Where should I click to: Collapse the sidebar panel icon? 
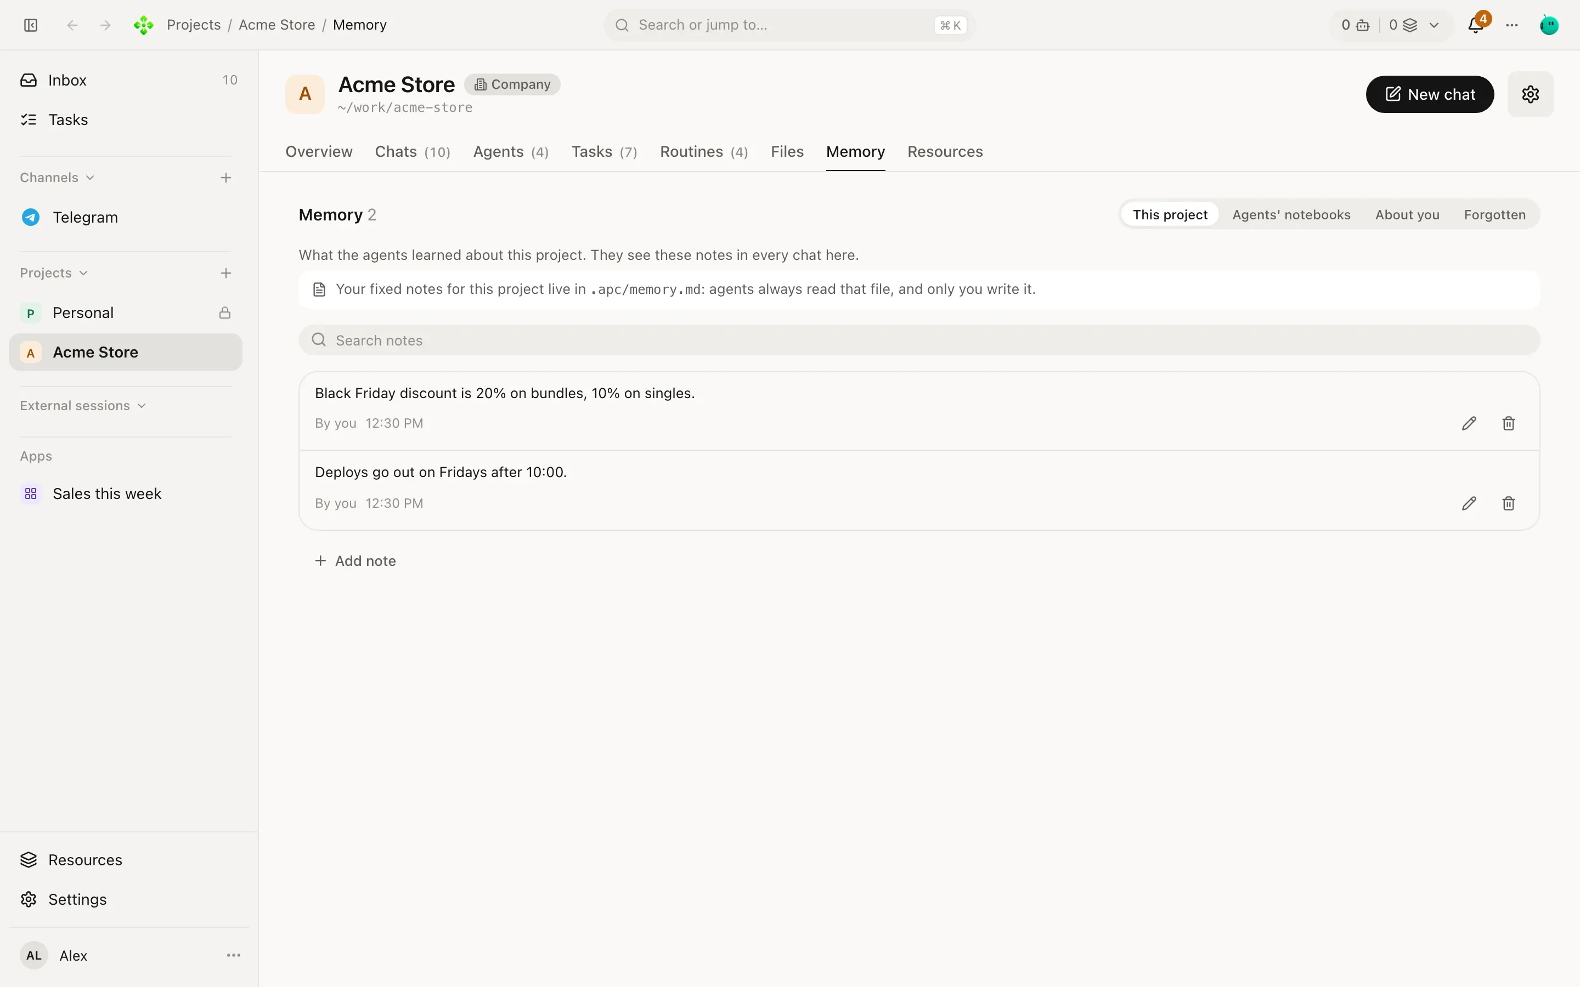(x=31, y=25)
